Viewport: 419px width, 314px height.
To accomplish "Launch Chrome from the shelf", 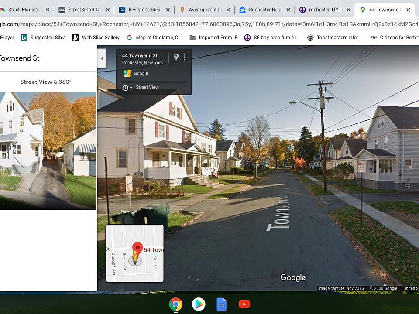I will (175, 304).
